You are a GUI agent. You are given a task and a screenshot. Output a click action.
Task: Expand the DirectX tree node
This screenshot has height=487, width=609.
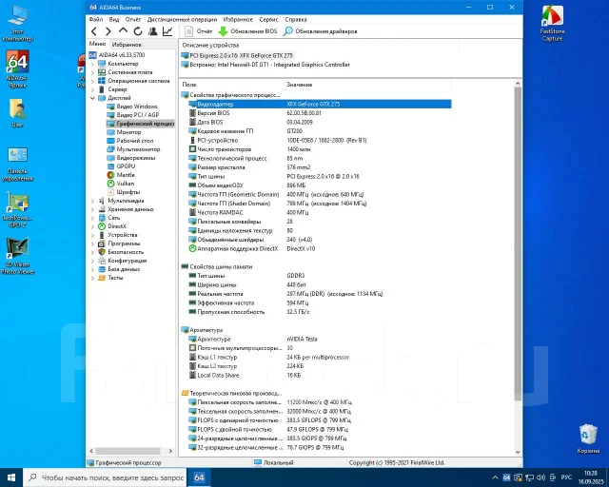pyautogui.click(x=92, y=226)
